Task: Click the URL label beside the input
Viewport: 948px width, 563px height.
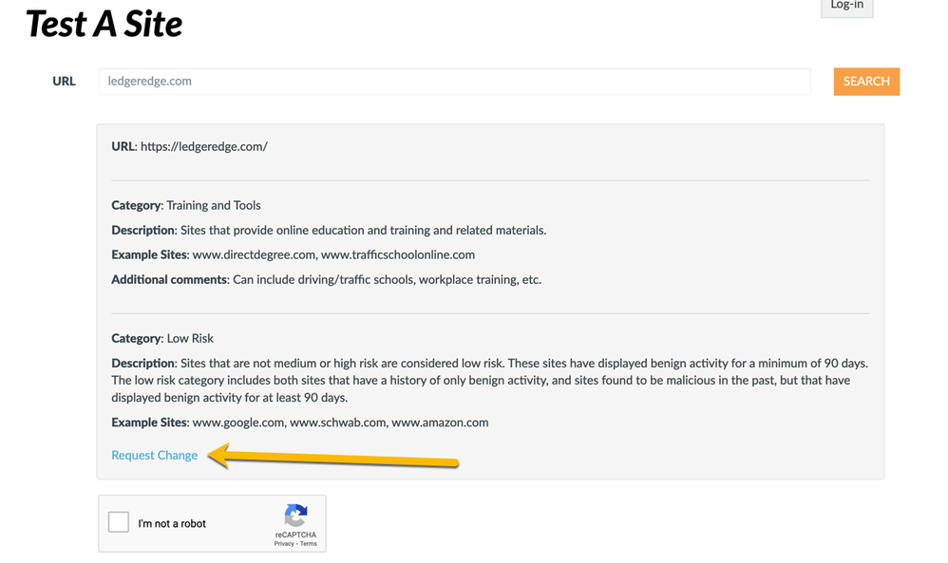Action: 64,82
